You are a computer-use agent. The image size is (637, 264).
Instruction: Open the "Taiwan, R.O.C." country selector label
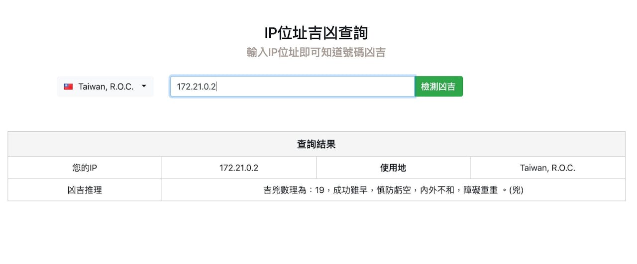point(106,87)
